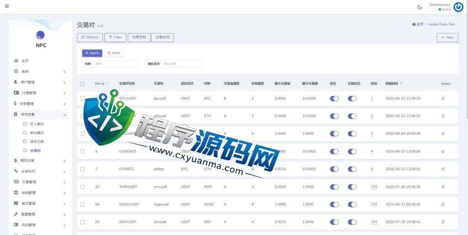468x235 pixels.
Task: Go to 主页 breadcrumb link
Action: click(418, 24)
